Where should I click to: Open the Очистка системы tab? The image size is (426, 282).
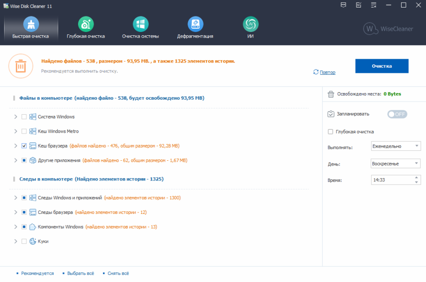(x=141, y=28)
